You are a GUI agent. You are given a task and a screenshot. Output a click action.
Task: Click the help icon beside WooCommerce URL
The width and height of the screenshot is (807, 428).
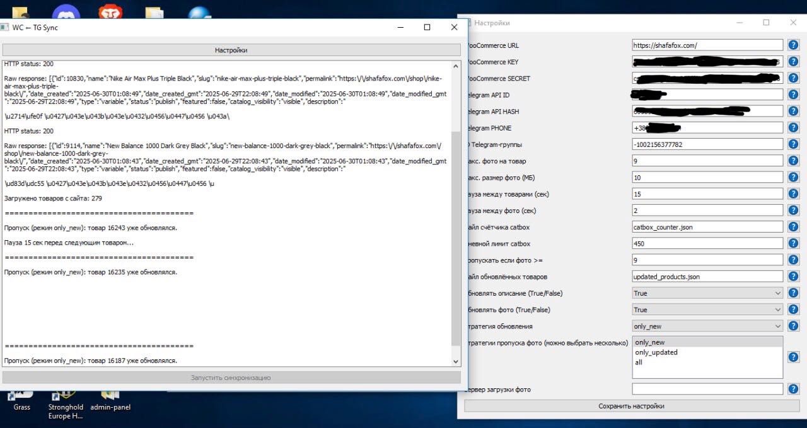point(793,45)
